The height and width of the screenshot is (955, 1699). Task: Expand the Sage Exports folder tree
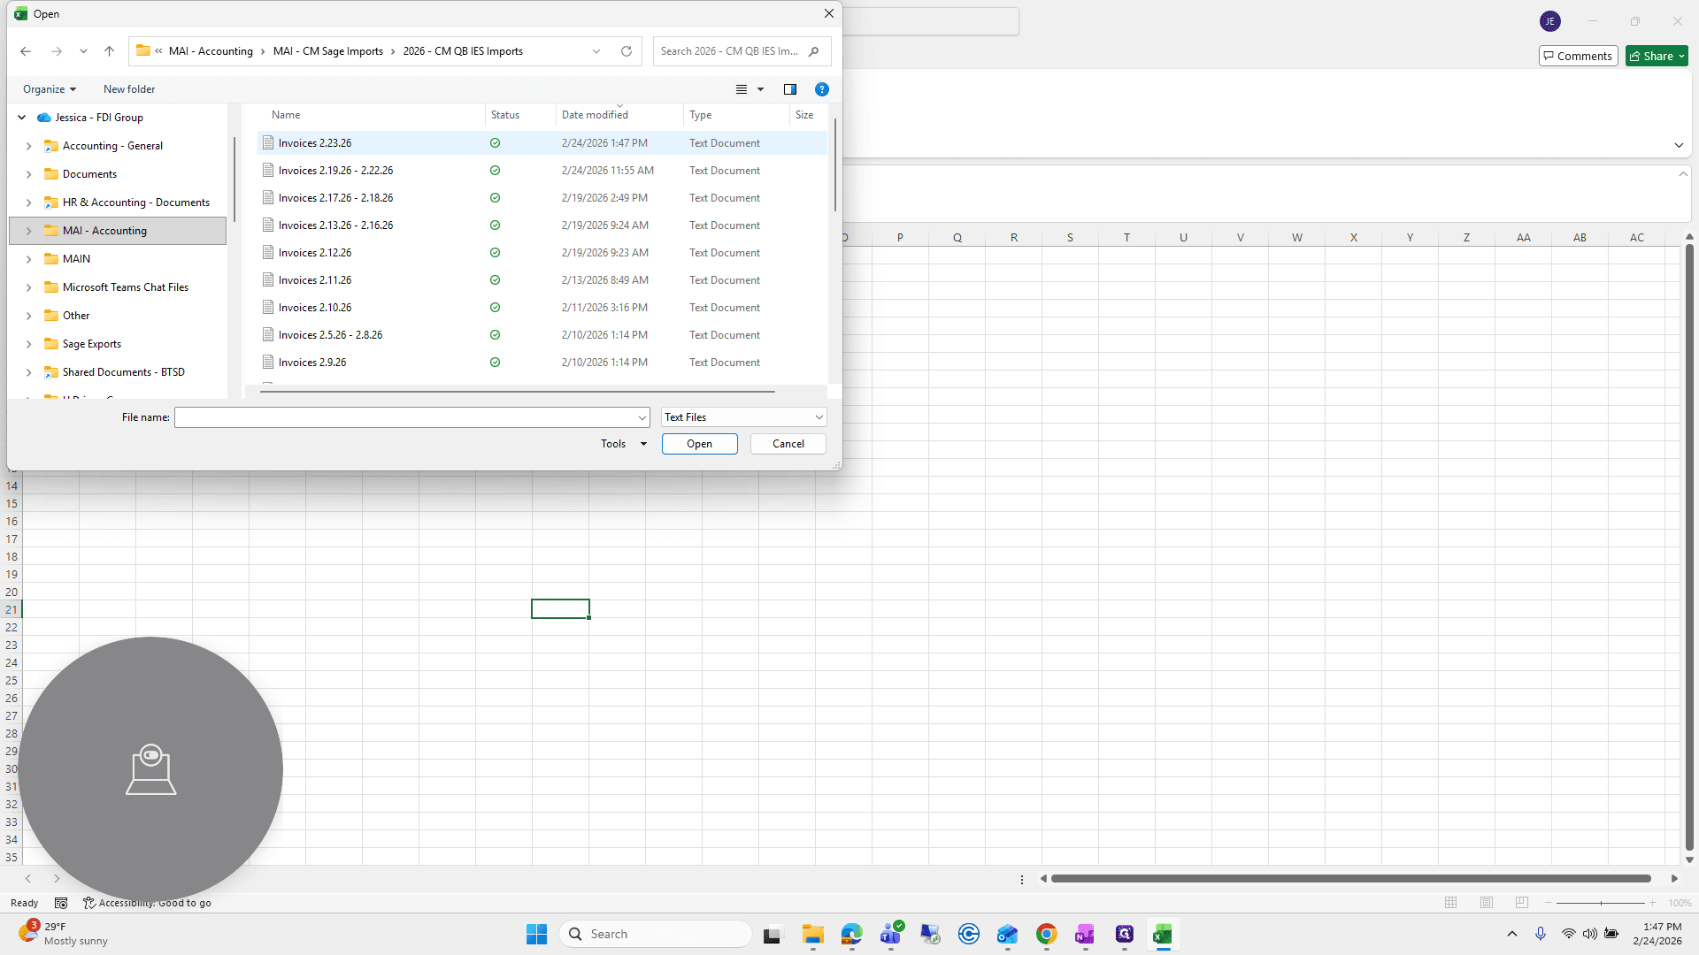[x=28, y=344]
